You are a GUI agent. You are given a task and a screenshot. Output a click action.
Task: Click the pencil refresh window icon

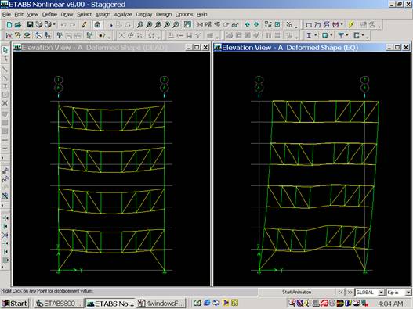pyautogui.click(x=85, y=25)
